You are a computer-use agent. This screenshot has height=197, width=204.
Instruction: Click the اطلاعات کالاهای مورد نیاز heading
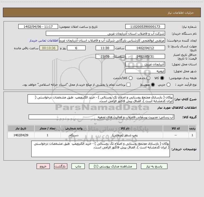(x=177, y=108)
